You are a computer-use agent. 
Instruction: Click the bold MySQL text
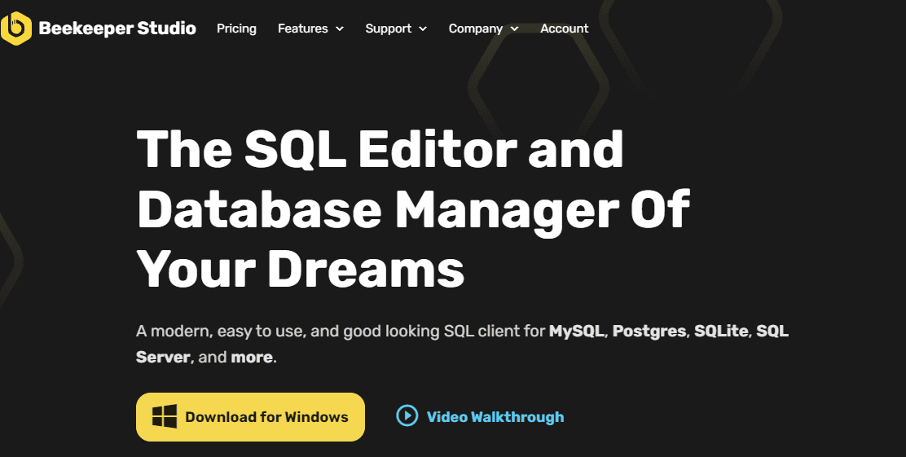pos(576,331)
